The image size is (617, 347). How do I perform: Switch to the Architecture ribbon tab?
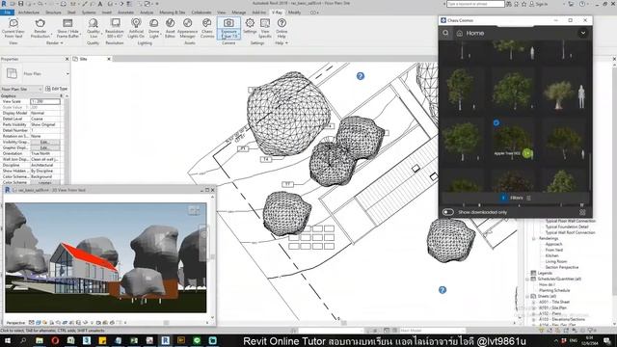coord(29,13)
